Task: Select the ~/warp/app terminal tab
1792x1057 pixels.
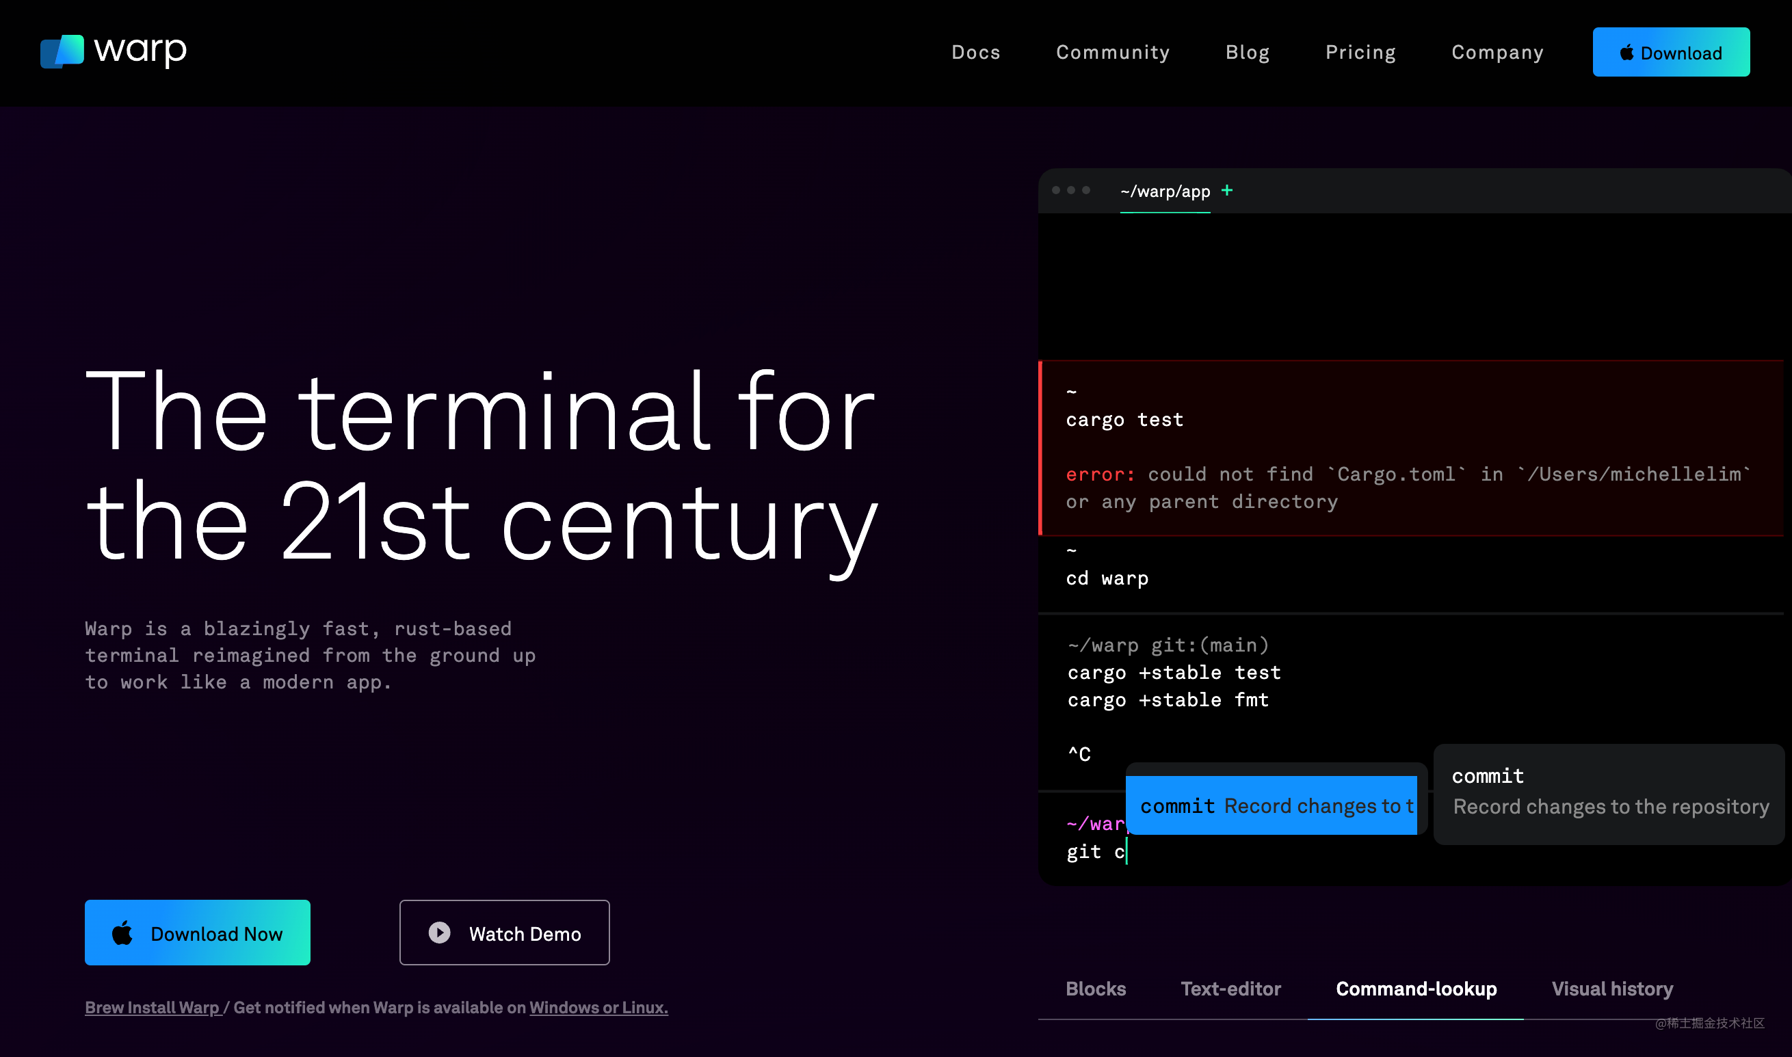Action: [x=1165, y=191]
